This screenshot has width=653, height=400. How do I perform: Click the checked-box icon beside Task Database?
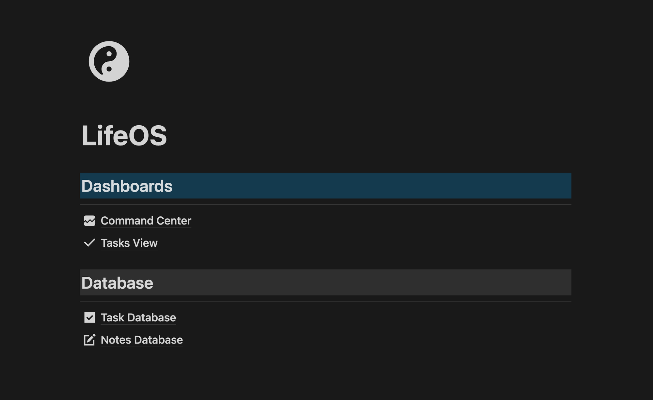tap(89, 317)
